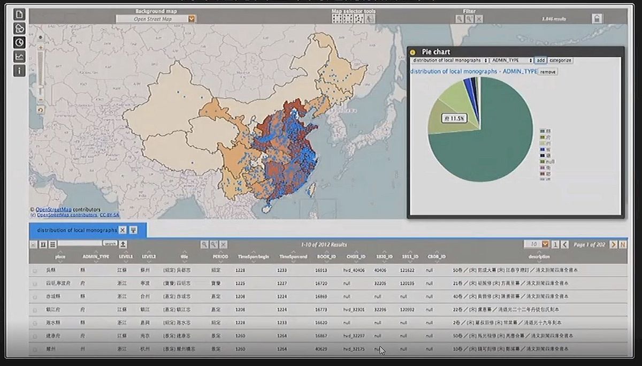Click the new document icon in left sidebar
The width and height of the screenshot is (642, 366).
coord(19,14)
